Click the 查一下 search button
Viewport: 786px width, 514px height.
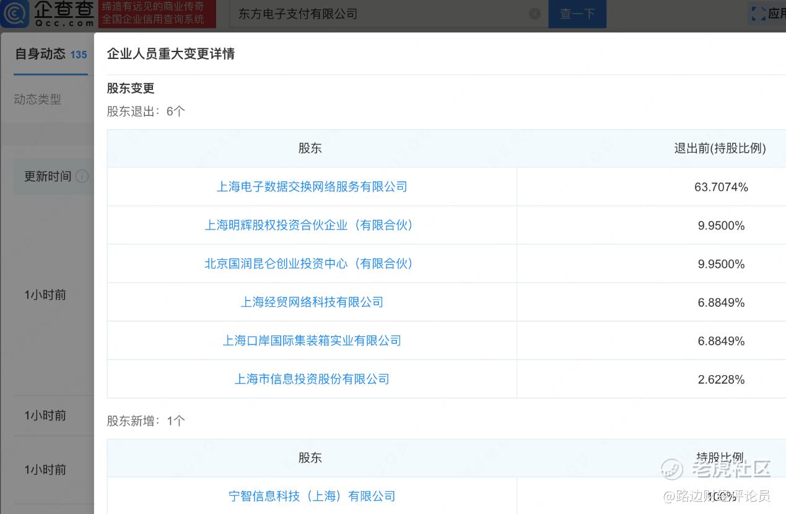(577, 14)
